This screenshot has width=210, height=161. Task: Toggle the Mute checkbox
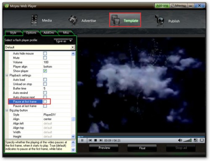click(x=45, y=58)
